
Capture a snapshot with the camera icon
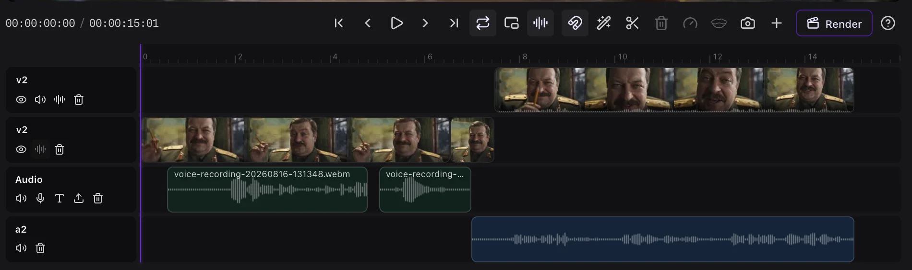(x=748, y=23)
